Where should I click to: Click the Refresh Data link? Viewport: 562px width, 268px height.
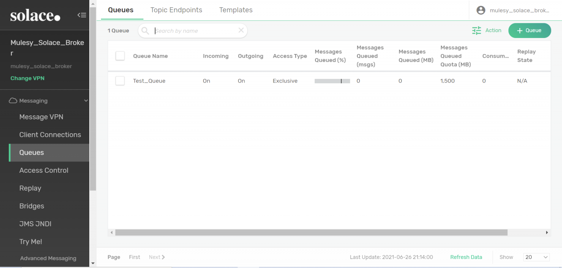click(x=466, y=257)
